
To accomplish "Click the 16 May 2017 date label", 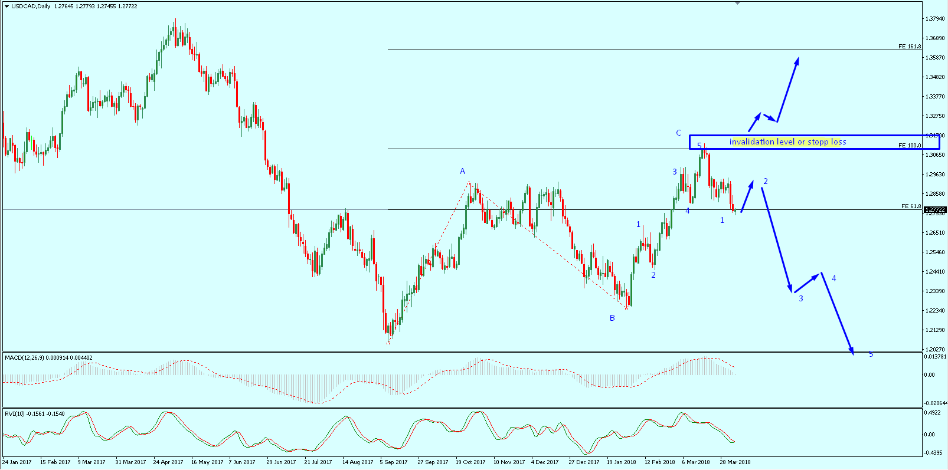I will tap(207, 462).
